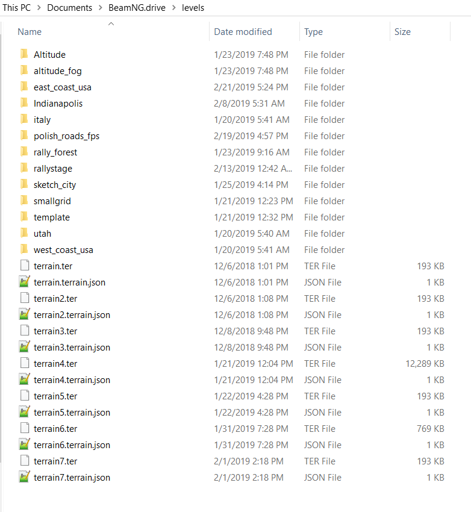Image resolution: width=471 pixels, height=512 pixels.
Task: Click date 2/21/2019 5:24 PM
Action: tap(251, 87)
